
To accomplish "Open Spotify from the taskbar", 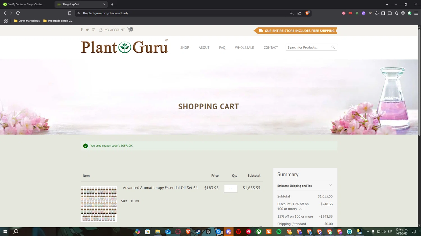I will pos(279,232).
